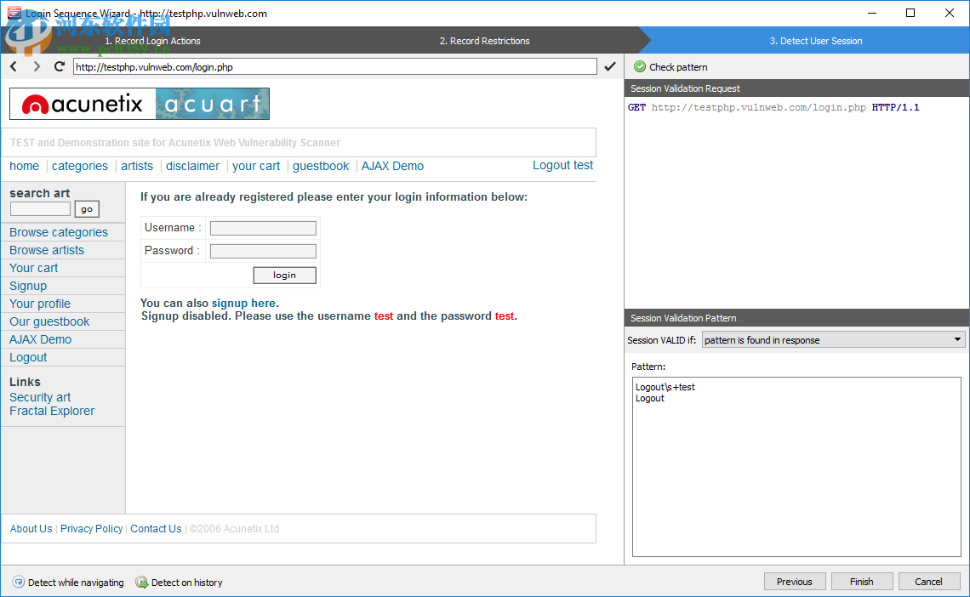Screen dimensions: 970x597
Task: Click the Detect on history icon
Action: pos(141,583)
